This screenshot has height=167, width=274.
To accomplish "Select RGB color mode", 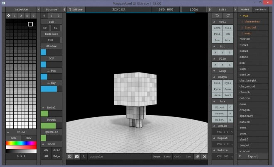I will pos(13,138).
